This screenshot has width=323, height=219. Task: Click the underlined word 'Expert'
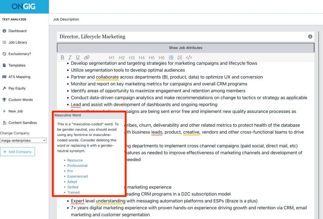(77, 201)
